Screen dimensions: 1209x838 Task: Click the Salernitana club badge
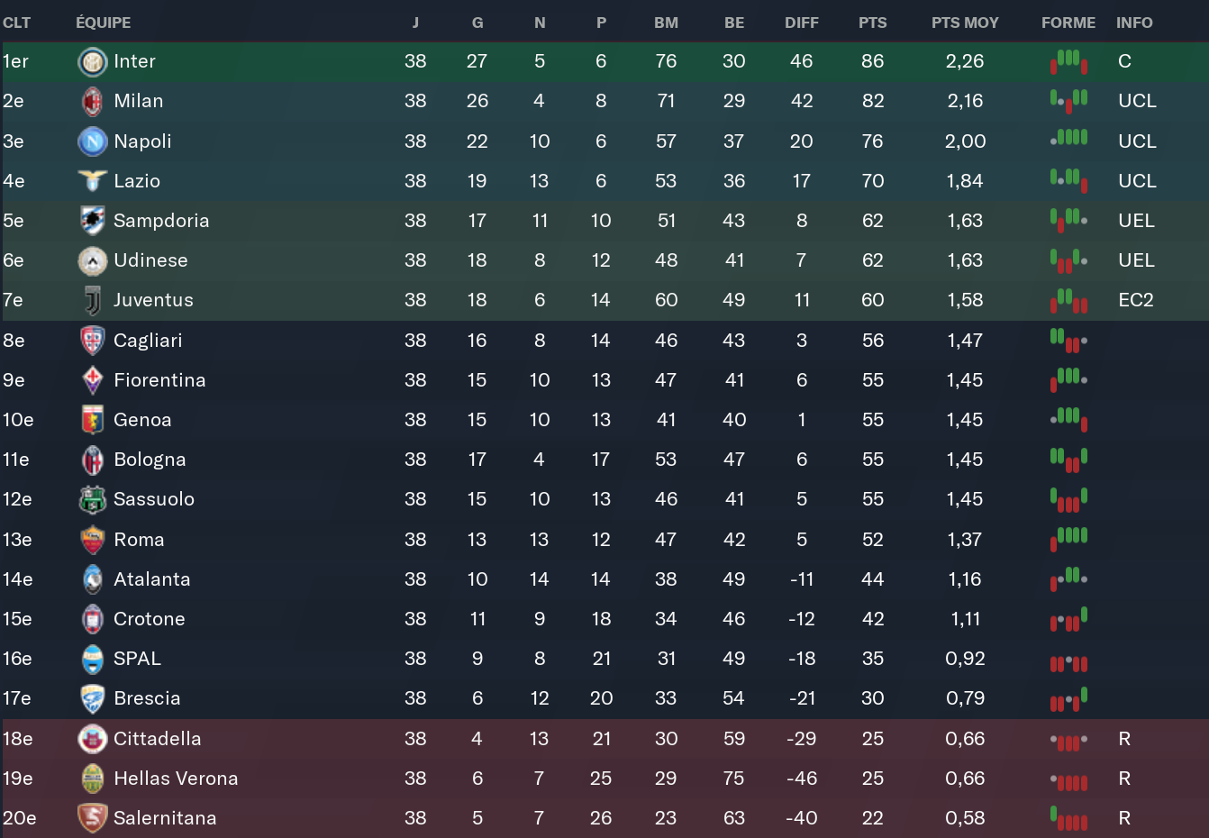coord(93,818)
